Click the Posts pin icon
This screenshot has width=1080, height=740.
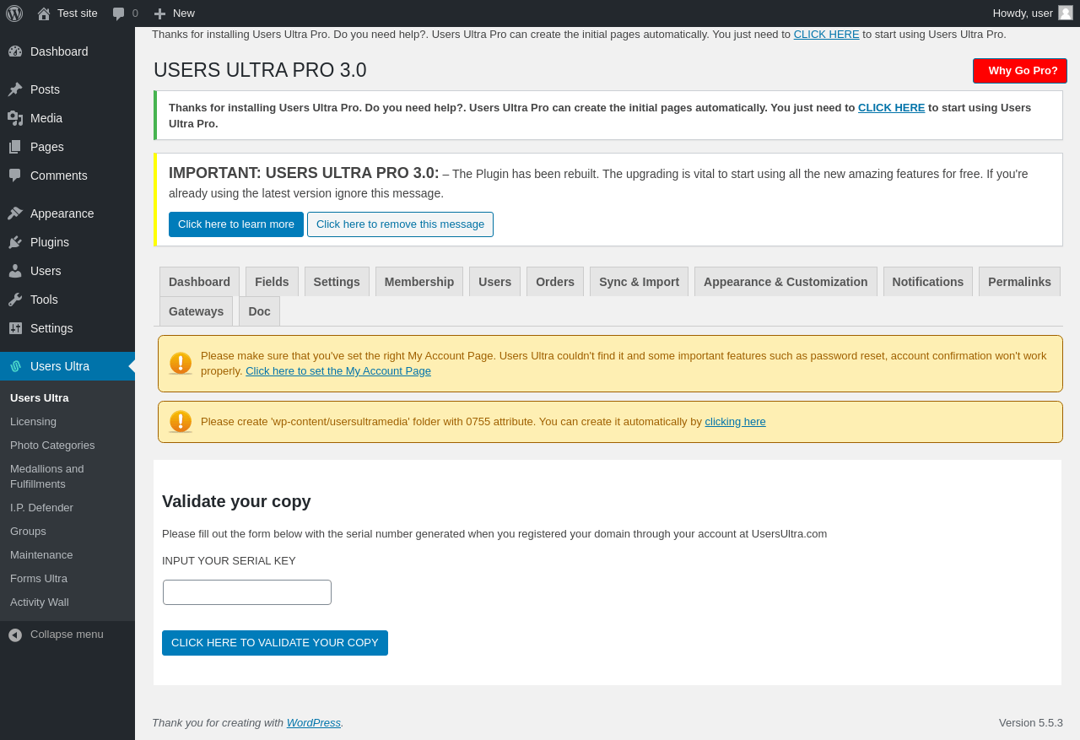coord(15,89)
